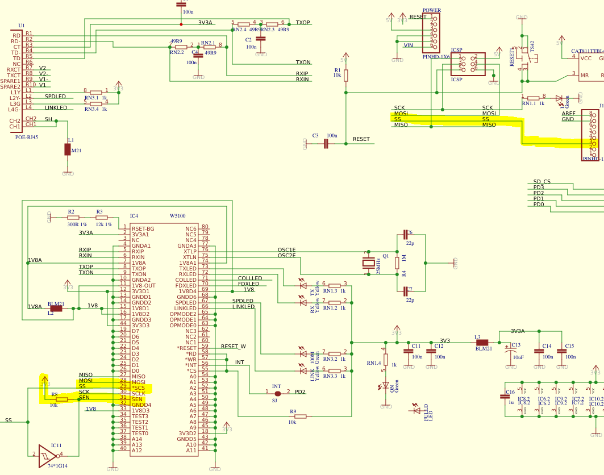Select the C3 100n capacitor symbol

(x=326, y=144)
